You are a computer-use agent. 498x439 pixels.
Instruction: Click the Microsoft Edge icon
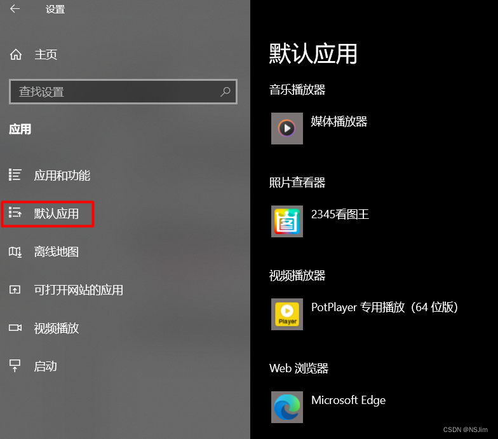point(287,407)
